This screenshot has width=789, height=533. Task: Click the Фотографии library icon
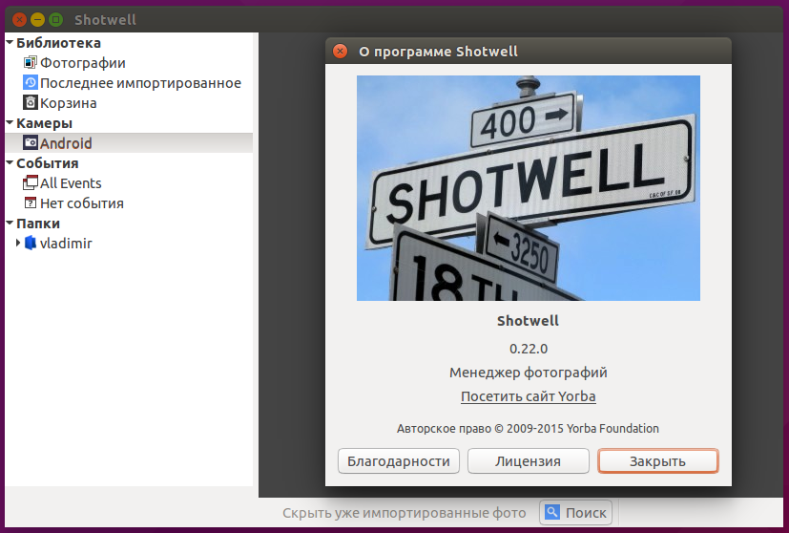(31, 62)
